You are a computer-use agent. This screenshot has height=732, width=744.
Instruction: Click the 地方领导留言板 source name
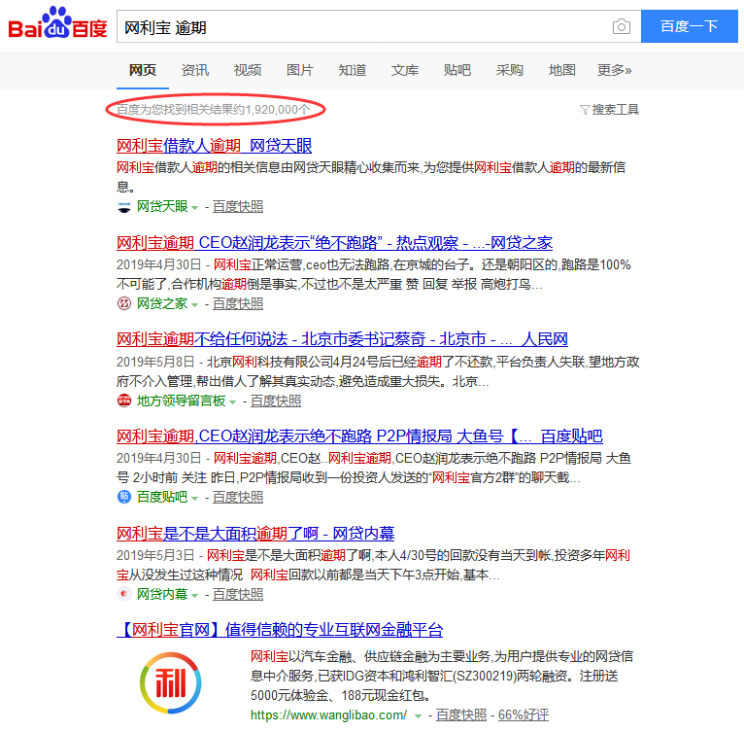click(x=182, y=401)
